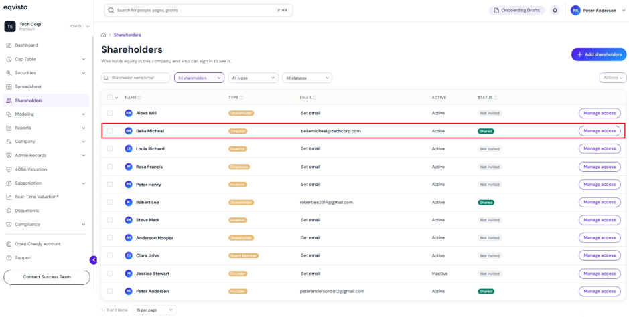Expand the Cap Table chevron
Viewport: 629px width, 317px height.
pyautogui.click(x=84, y=60)
